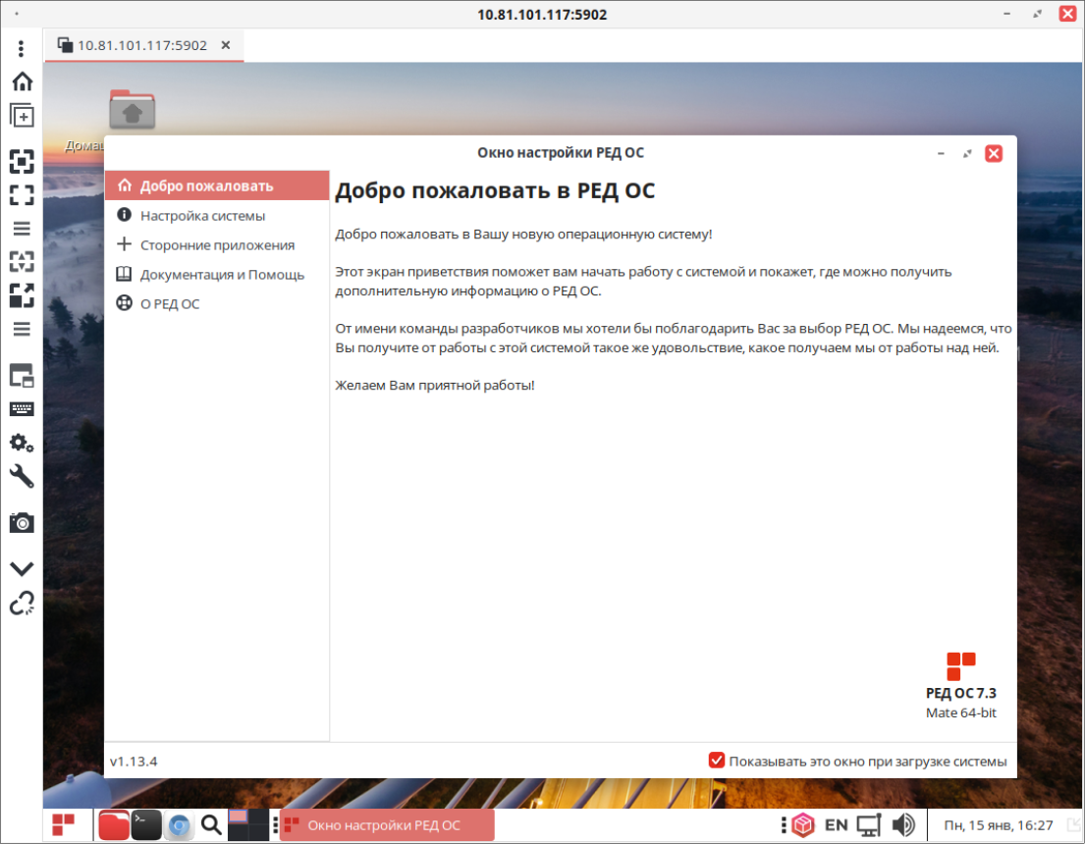Duplicate the current session with the plus-window icon
This screenshot has height=844, width=1085.
23,116
